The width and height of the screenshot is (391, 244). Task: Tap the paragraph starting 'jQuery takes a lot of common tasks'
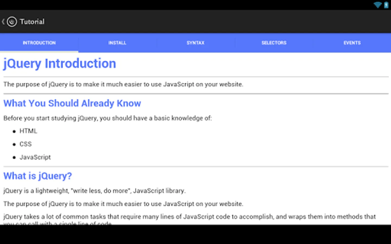(x=190, y=220)
